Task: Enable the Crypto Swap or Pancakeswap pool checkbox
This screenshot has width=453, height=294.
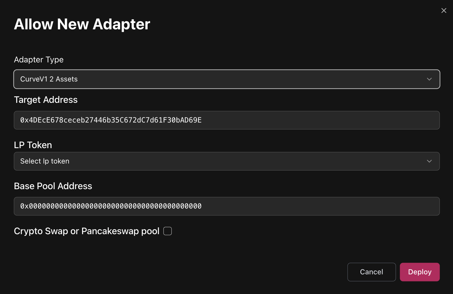Action: tap(168, 231)
